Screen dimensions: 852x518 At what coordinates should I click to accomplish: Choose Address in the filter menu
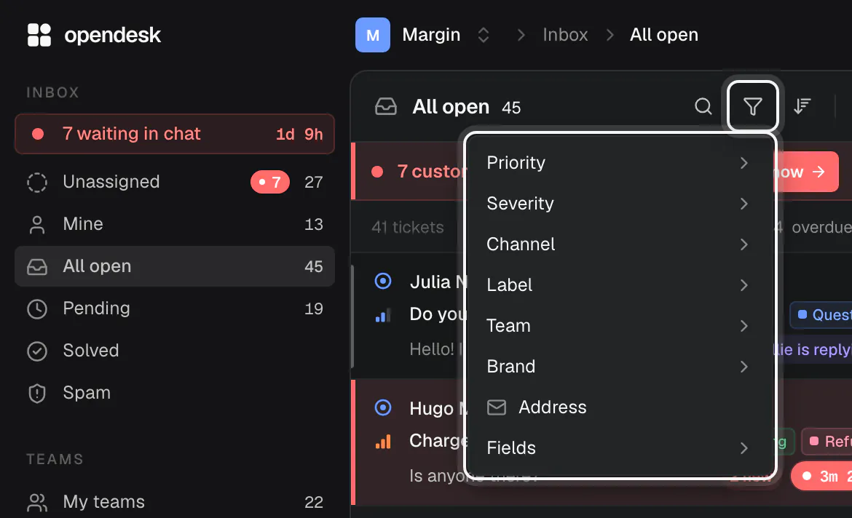(620, 407)
